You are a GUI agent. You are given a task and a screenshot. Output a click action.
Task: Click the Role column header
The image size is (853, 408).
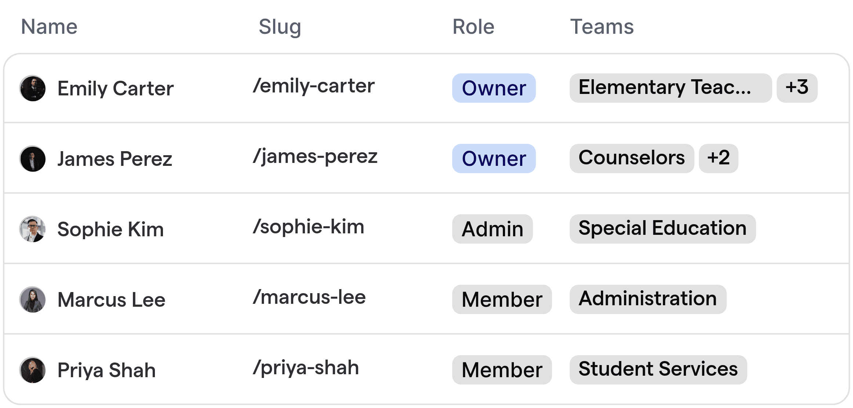(473, 27)
